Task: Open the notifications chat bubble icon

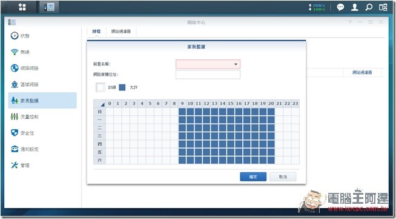Action: pos(340,7)
